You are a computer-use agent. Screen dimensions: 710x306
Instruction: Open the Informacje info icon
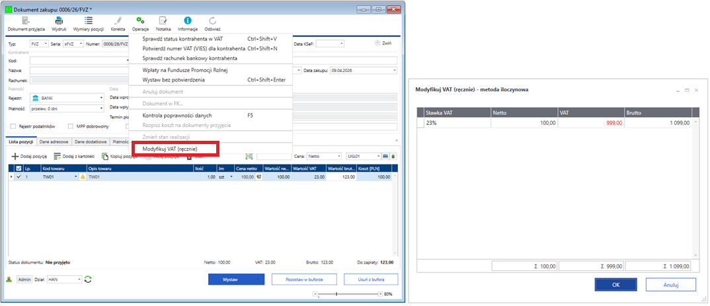click(x=188, y=21)
